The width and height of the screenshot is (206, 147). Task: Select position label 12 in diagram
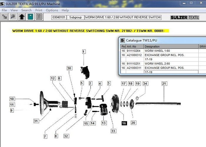53,78
